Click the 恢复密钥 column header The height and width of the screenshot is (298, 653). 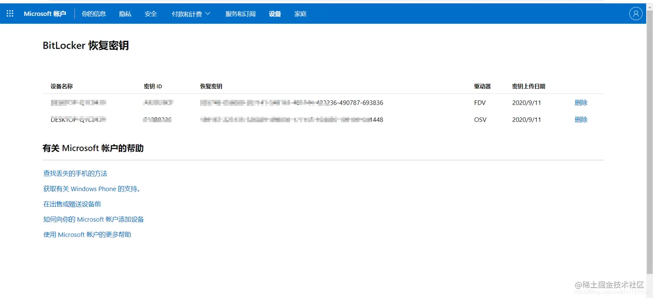pos(211,86)
